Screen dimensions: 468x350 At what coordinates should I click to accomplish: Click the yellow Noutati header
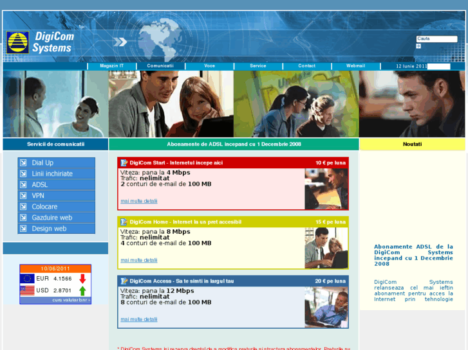pos(412,144)
